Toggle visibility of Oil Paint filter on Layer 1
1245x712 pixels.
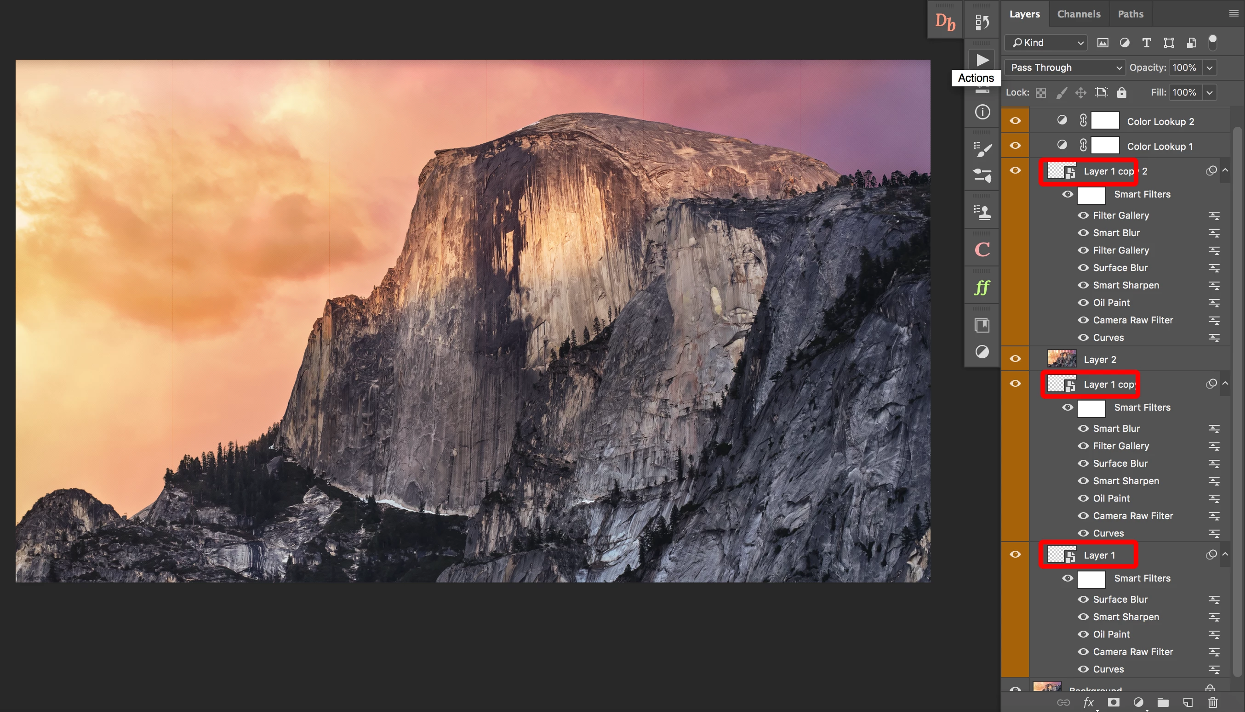point(1083,634)
